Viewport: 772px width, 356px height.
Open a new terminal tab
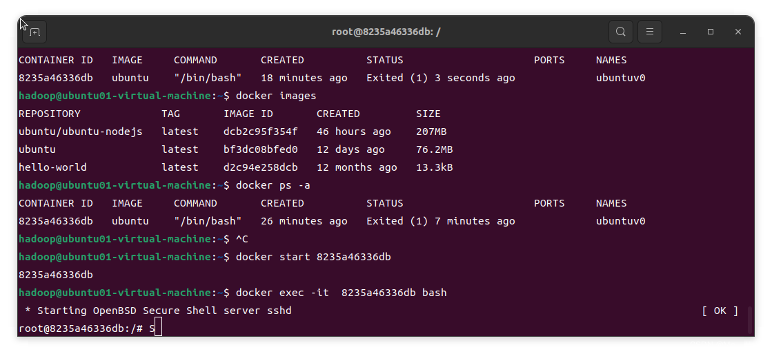[x=34, y=32]
